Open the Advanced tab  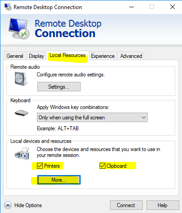tap(131, 56)
